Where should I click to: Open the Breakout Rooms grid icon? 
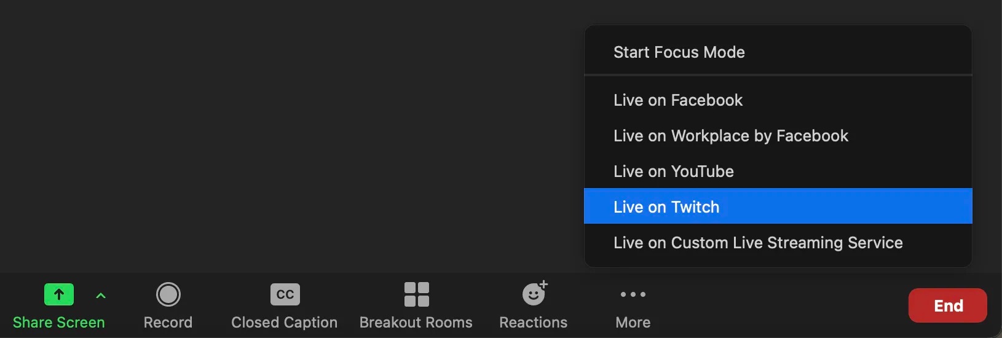416,294
